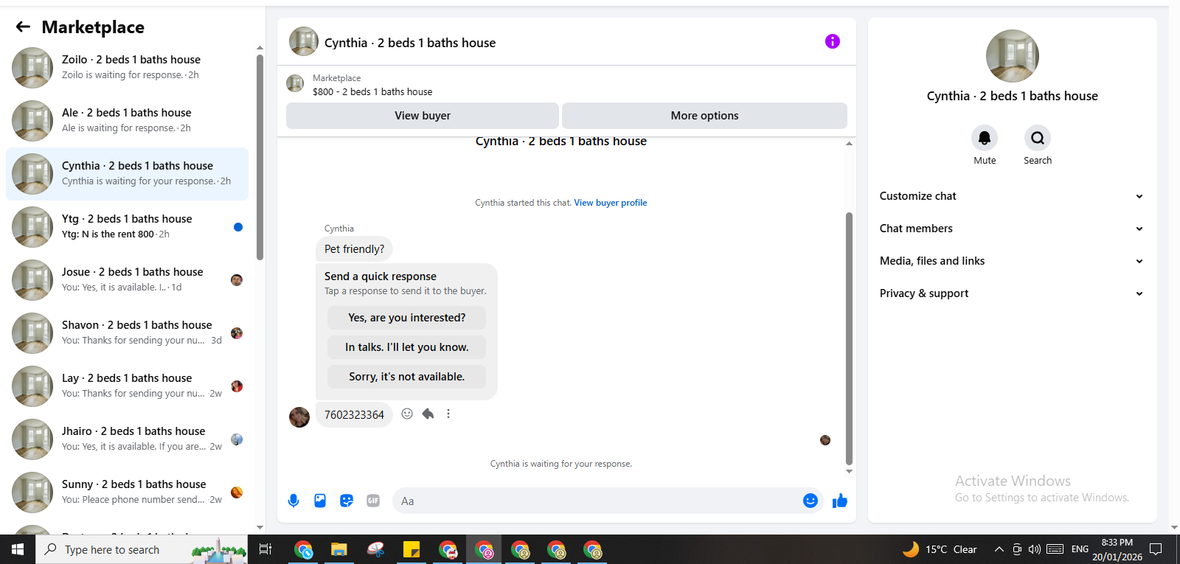Open Josue's conversation
The width and height of the screenshot is (1180, 564).
pyautogui.click(x=127, y=280)
